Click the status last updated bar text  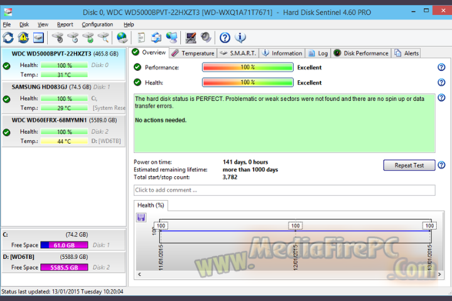[62, 292]
